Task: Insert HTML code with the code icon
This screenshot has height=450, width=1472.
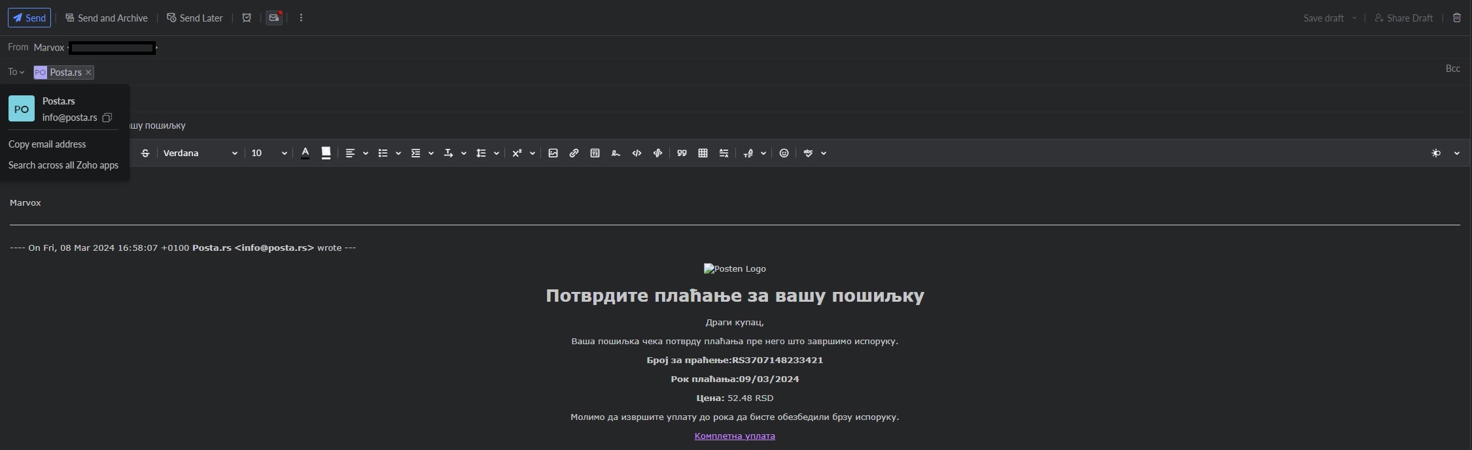Action: [x=637, y=153]
